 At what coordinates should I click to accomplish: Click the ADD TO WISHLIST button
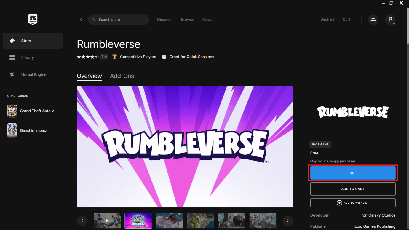353,203
